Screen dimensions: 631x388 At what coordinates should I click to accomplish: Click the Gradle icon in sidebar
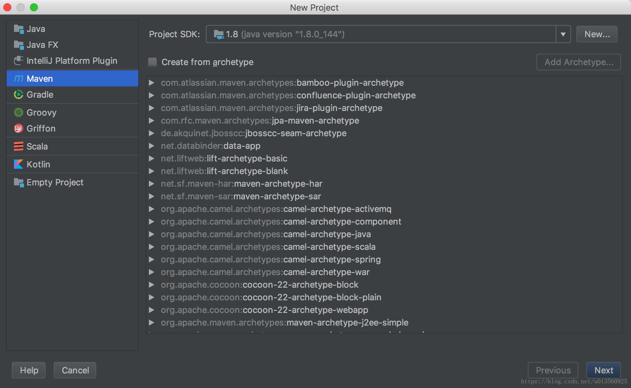pyautogui.click(x=19, y=95)
